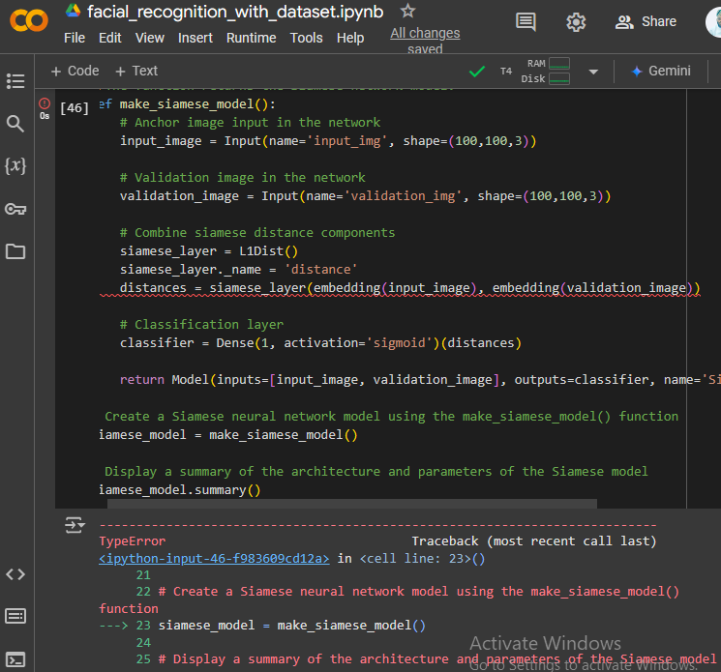Open the Table of contents sidebar icon
The width and height of the screenshot is (721, 672).
click(15, 81)
